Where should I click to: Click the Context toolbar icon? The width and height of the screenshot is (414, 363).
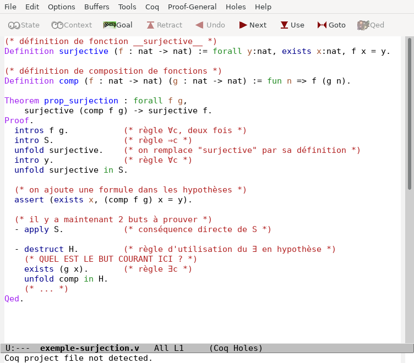[72, 25]
